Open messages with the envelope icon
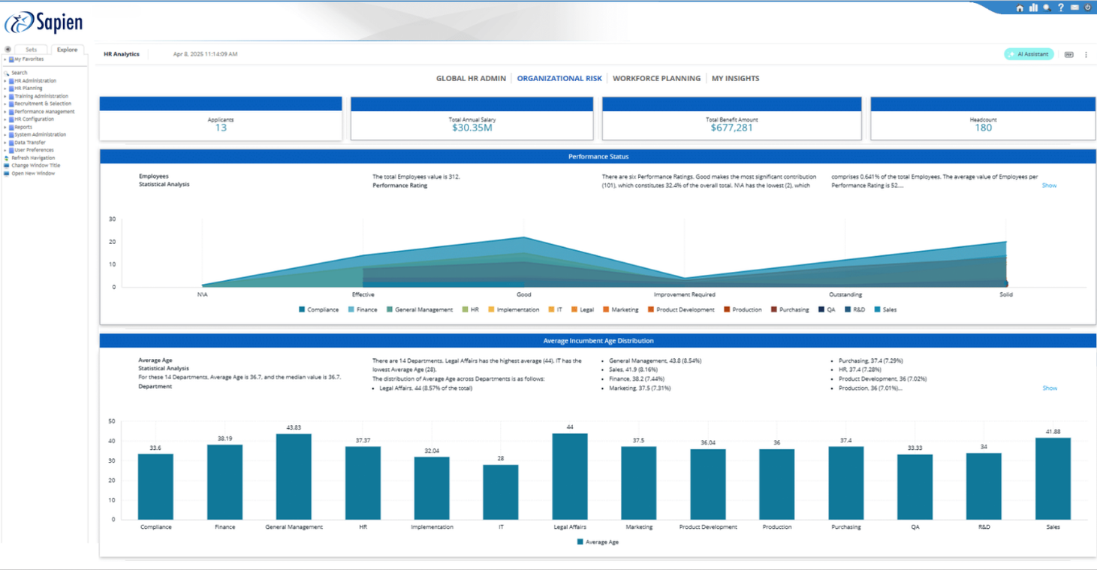This screenshot has height=570, width=1097. 1074,8
